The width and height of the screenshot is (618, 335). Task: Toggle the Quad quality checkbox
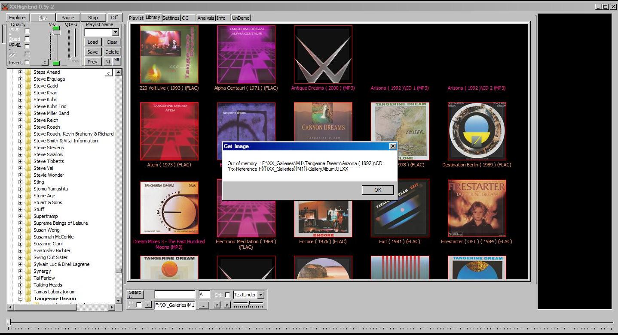coord(28,39)
